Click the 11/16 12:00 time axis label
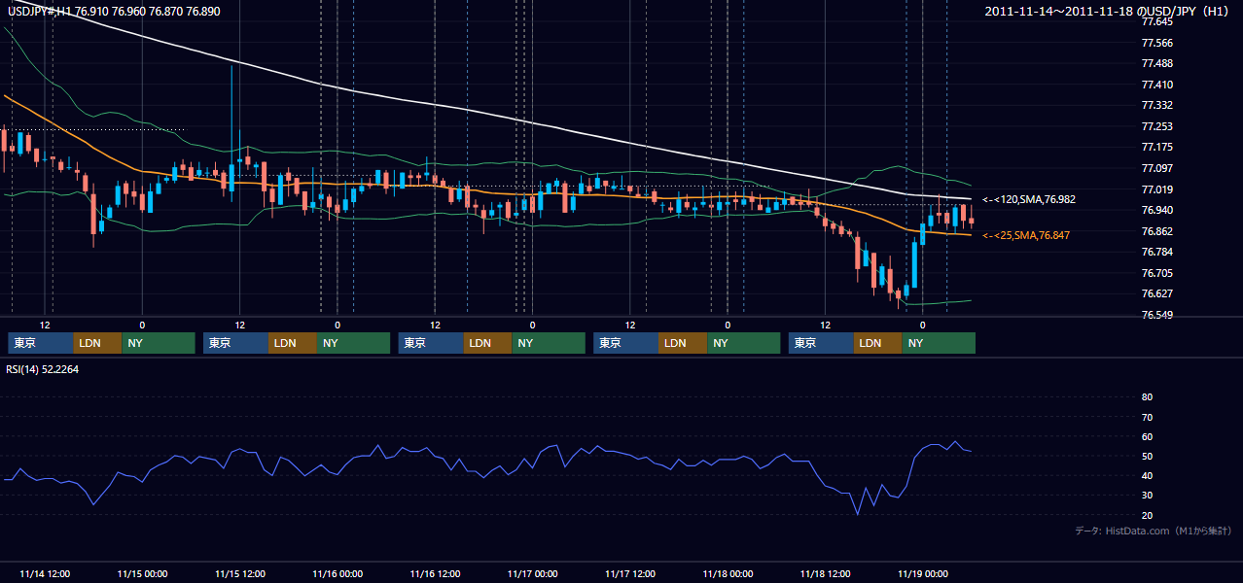 click(x=435, y=573)
